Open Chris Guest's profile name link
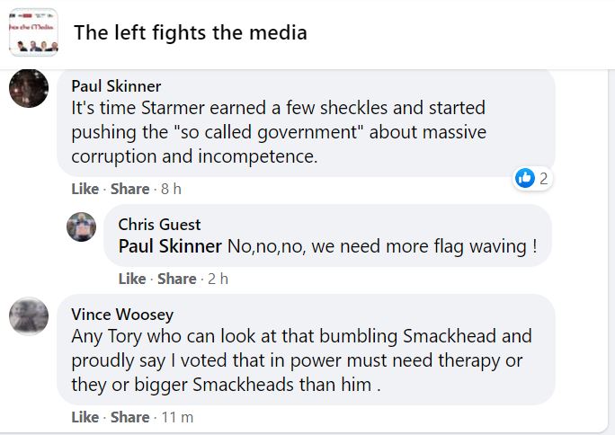This screenshot has height=435, width=615. pyautogui.click(x=159, y=224)
